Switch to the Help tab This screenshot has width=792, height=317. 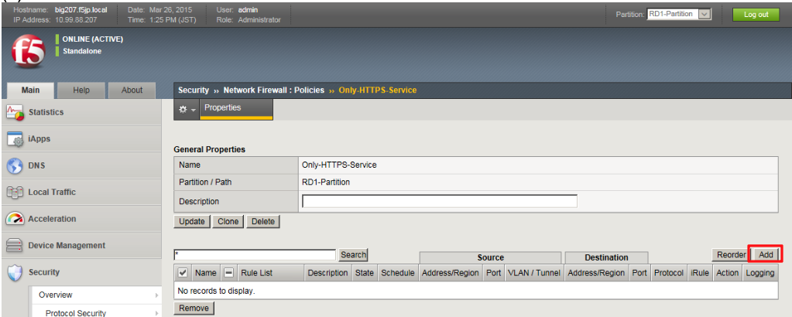[x=81, y=90]
